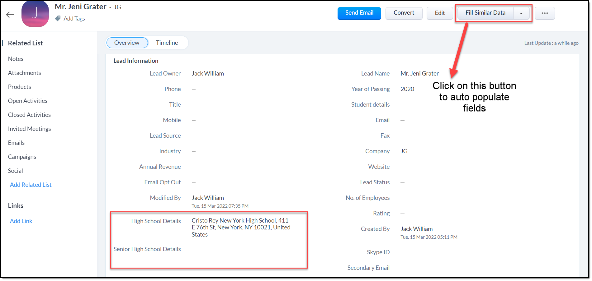Expand the Fill Similar Data dropdown arrow
The height and width of the screenshot is (281, 592).
click(x=521, y=13)
